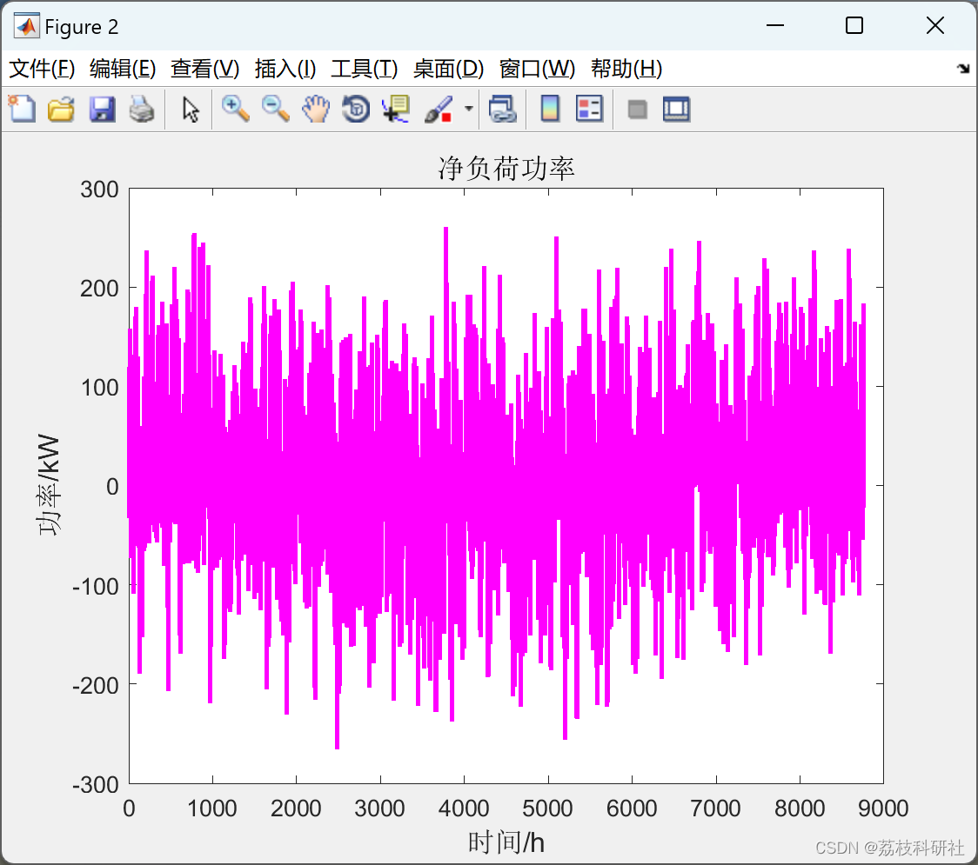Activate the Rotate 3D tool

(x=356, y=109)
